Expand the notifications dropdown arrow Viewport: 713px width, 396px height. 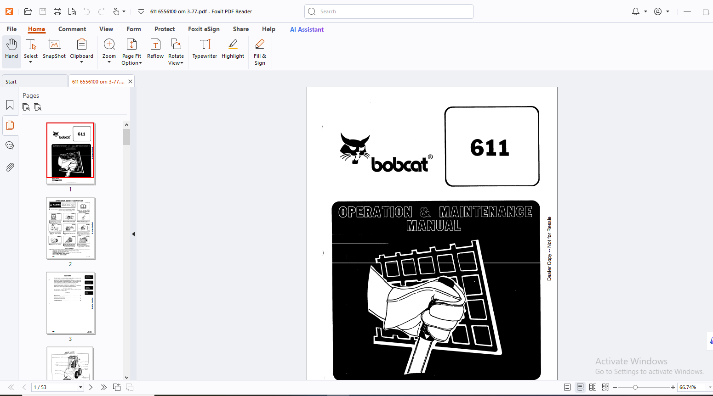point(645,11)
